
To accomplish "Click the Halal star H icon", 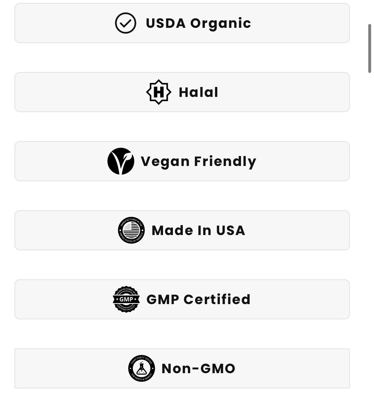I will [159, 92].
